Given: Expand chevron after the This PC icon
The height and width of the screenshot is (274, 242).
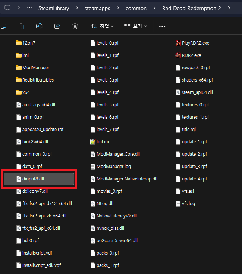Looking at the screenshot, I should tap(19, 8).
